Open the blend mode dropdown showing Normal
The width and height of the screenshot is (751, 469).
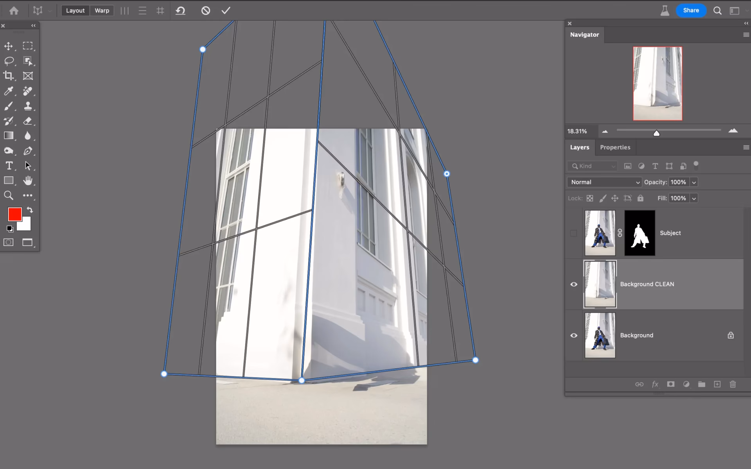604,182
